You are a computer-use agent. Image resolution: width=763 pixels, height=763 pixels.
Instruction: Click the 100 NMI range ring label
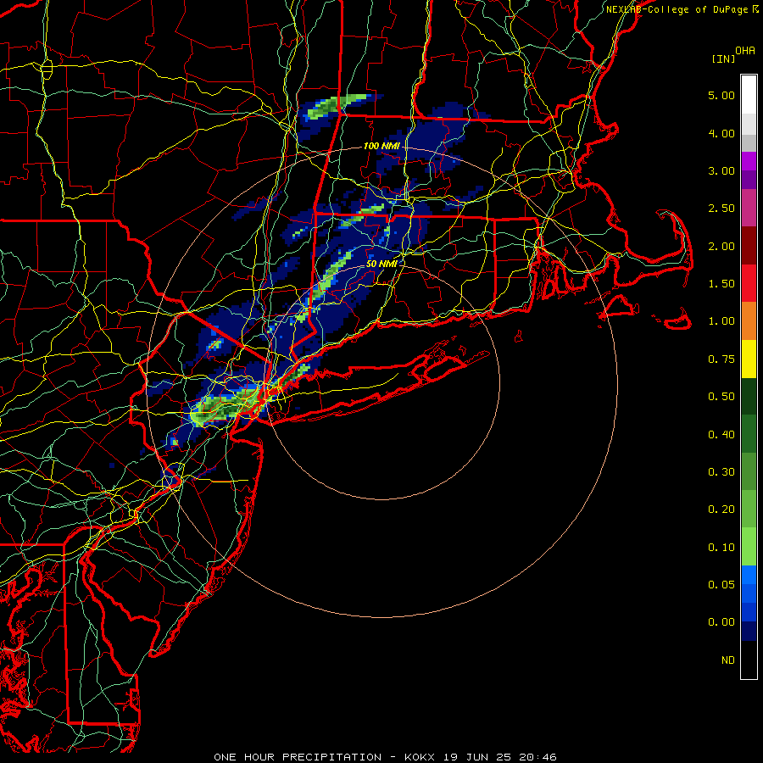tap(381, 146)
